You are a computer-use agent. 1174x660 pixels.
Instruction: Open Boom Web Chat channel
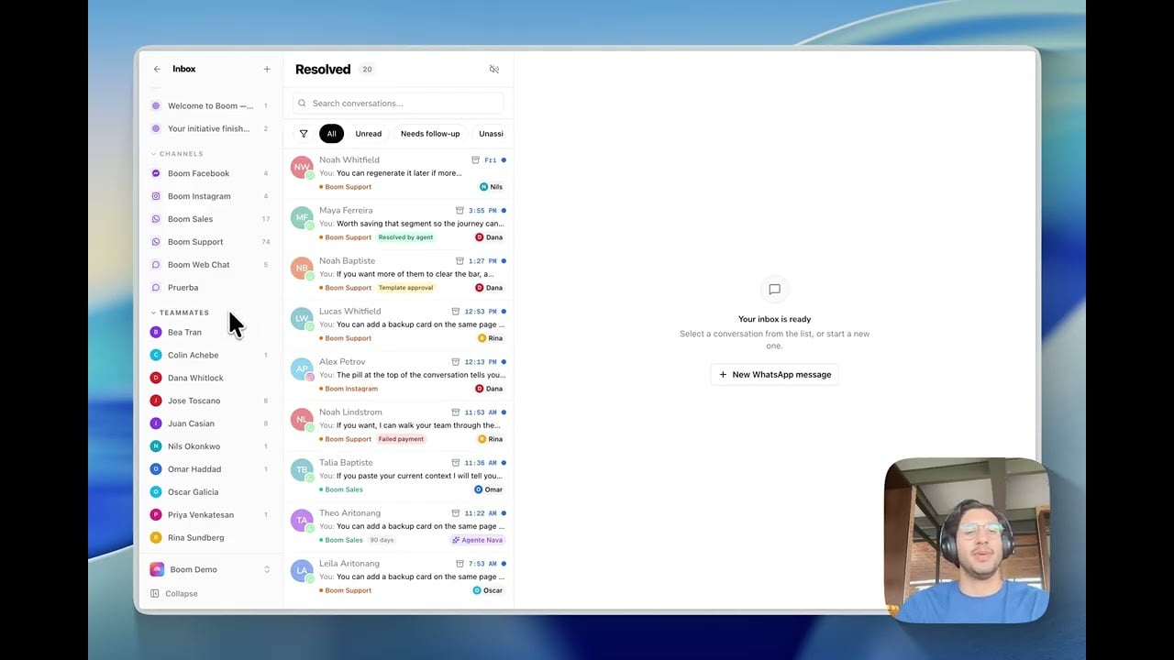coord(210,265)
